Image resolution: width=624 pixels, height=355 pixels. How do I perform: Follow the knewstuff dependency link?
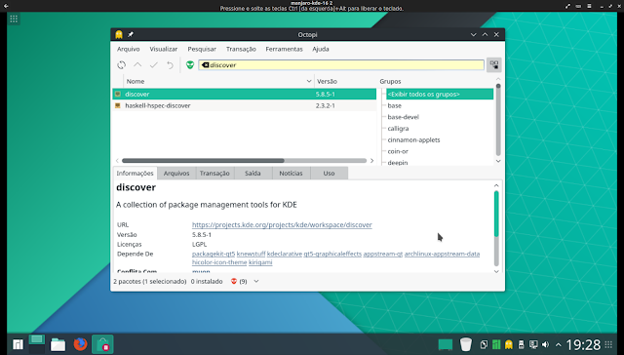click(252, 254)
